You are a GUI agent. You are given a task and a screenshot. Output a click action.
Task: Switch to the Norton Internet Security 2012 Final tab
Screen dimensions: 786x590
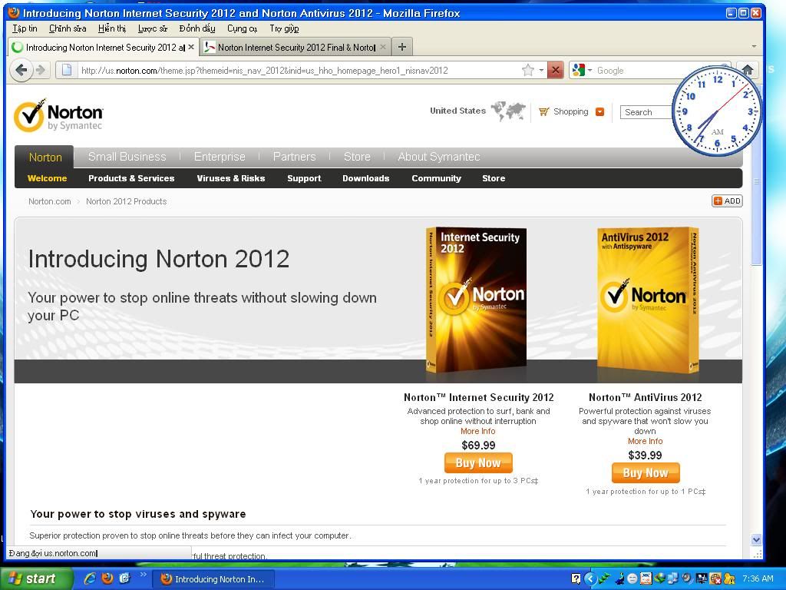pos(296,47)
